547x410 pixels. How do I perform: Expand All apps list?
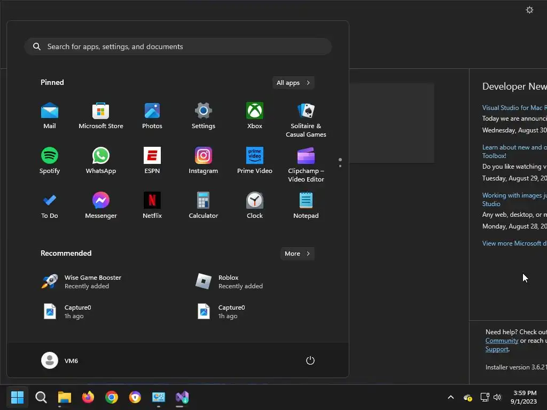coord(293,83)
